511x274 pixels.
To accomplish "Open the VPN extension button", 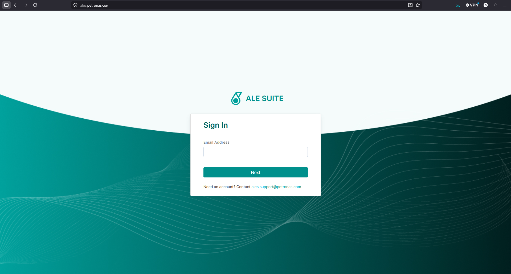I will (x=472, y=5).
